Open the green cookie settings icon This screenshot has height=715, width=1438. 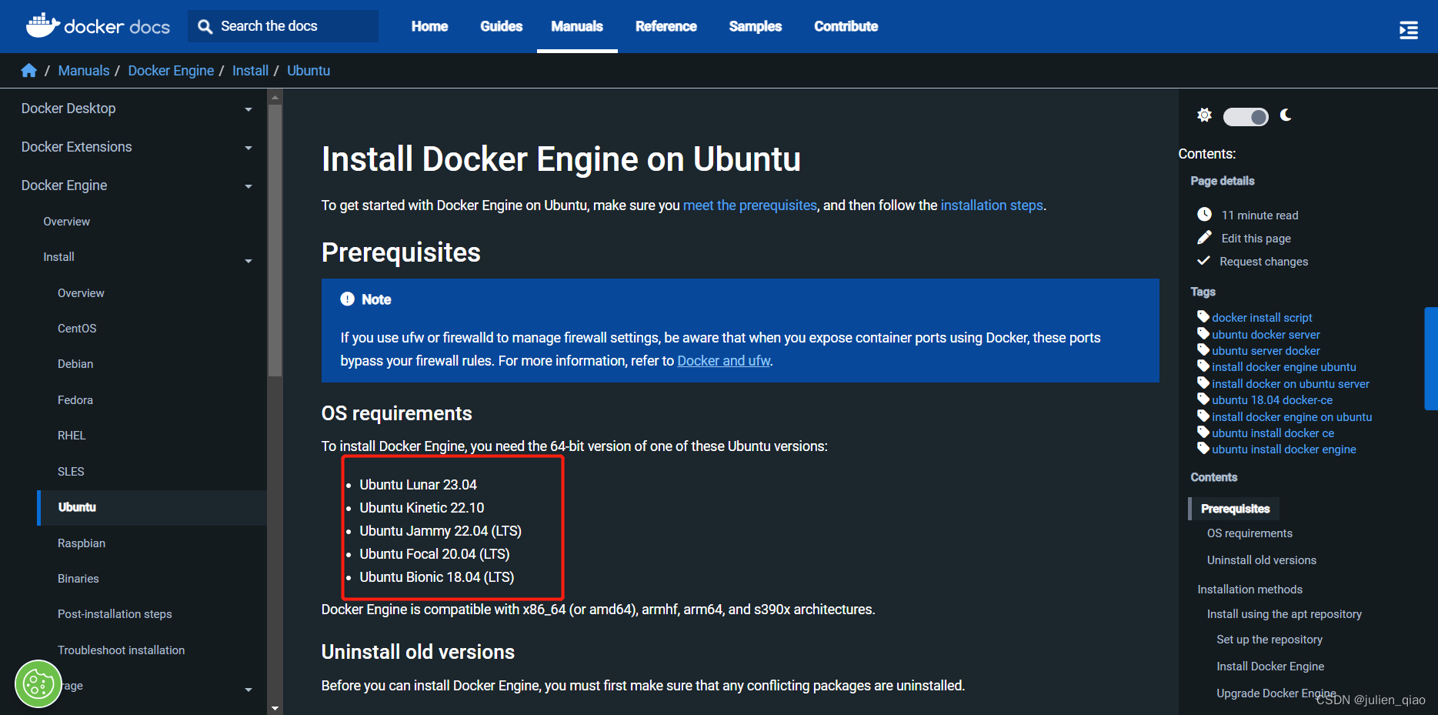(x=38, y=683)
